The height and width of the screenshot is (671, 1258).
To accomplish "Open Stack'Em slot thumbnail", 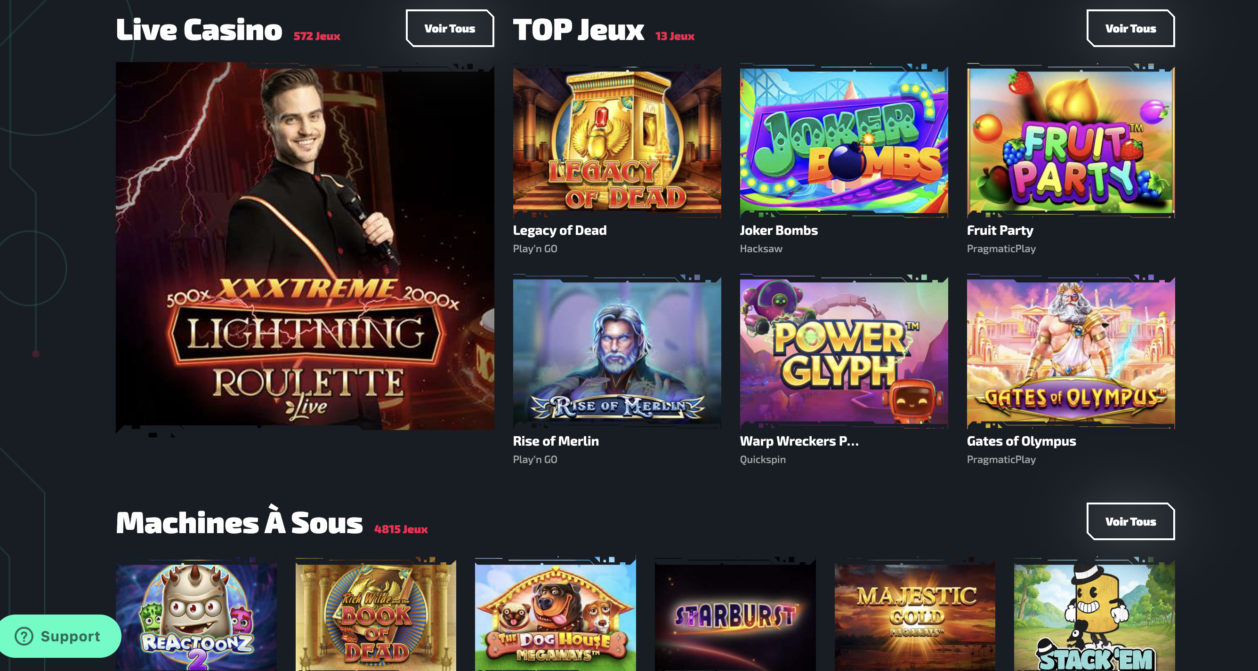I will tap(1095, 615).
